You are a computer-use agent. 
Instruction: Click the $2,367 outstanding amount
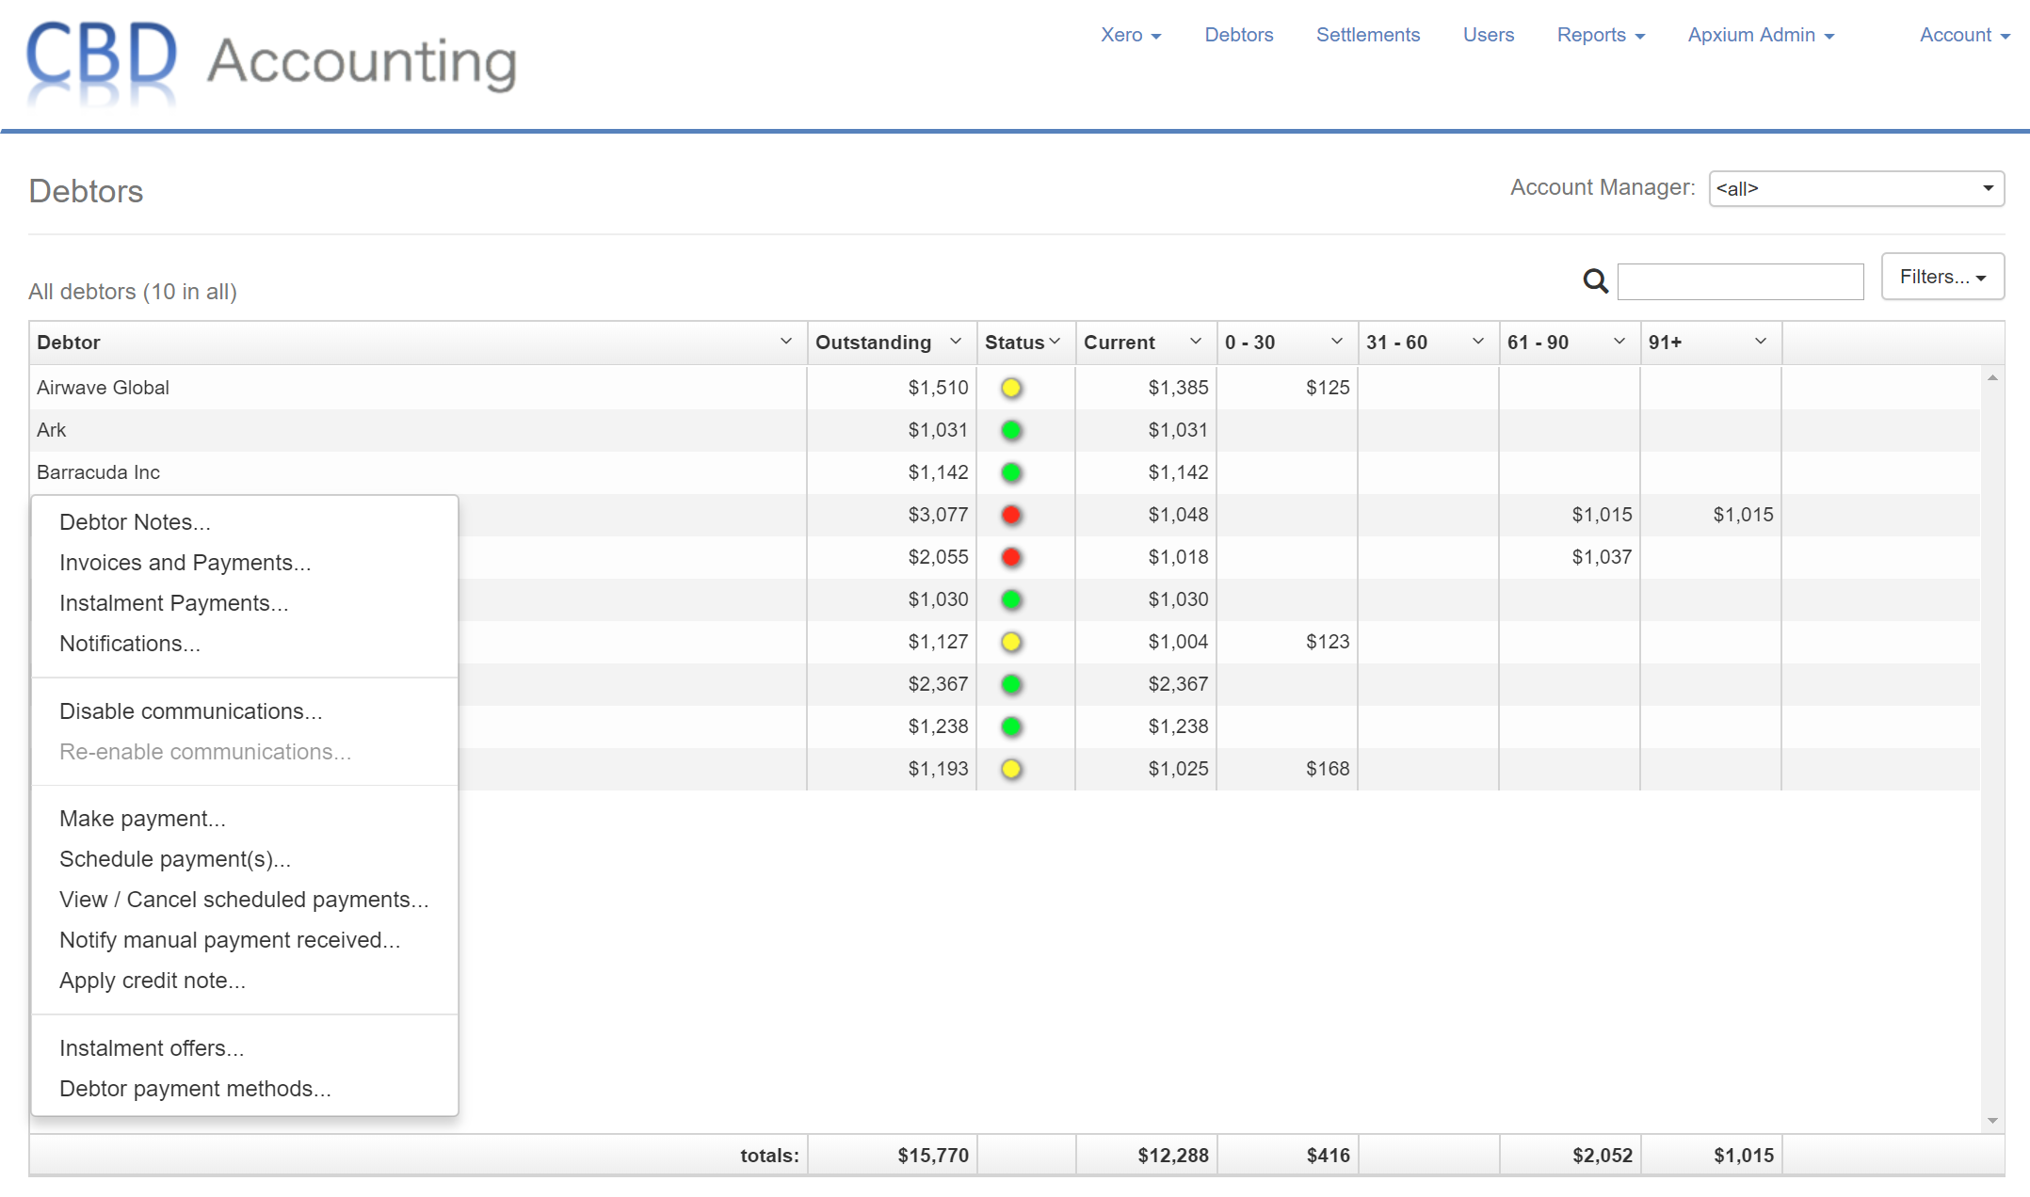938,684
